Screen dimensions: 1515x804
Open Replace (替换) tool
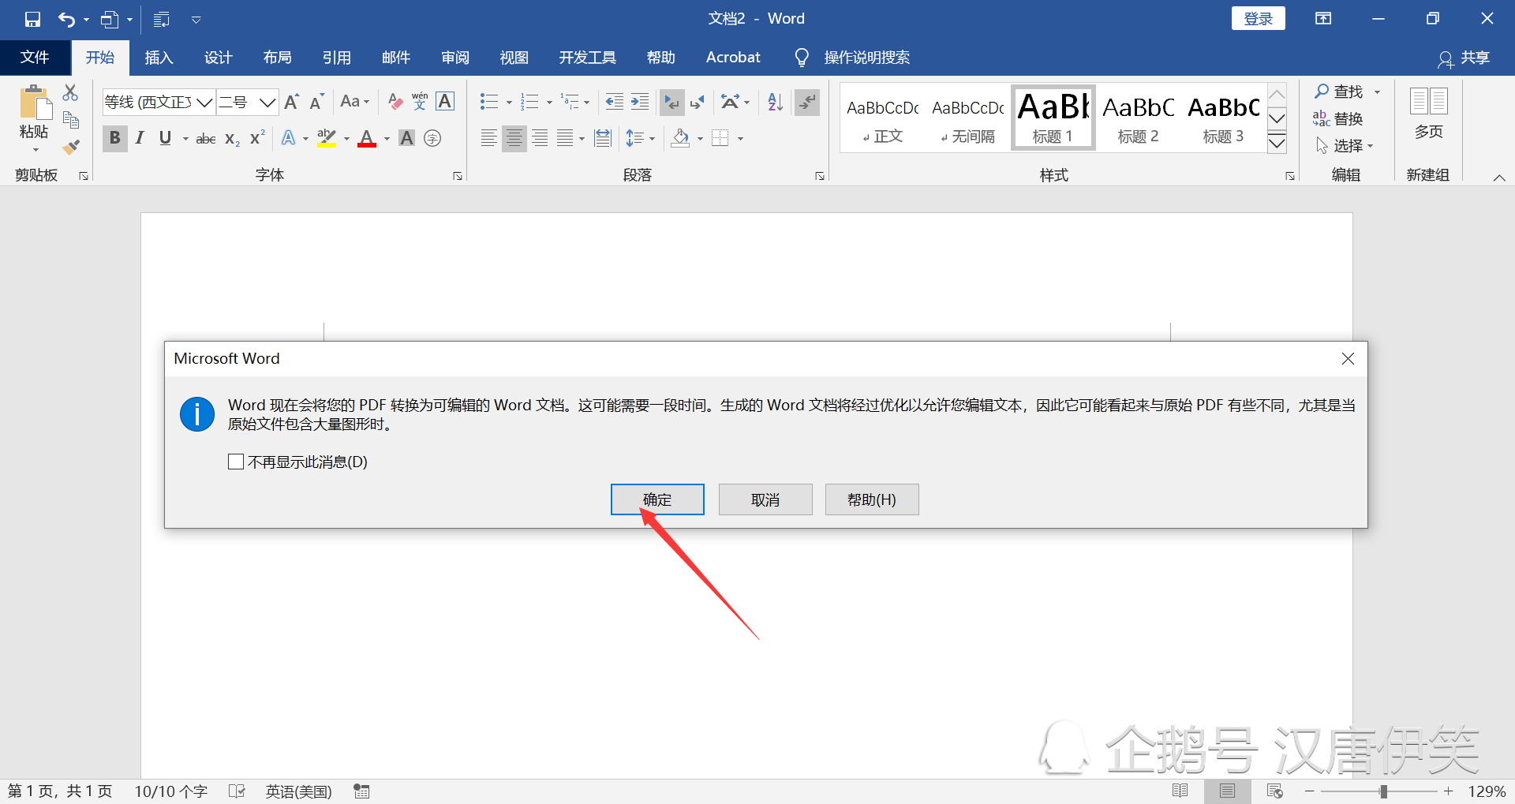(x=1346, y=118)
